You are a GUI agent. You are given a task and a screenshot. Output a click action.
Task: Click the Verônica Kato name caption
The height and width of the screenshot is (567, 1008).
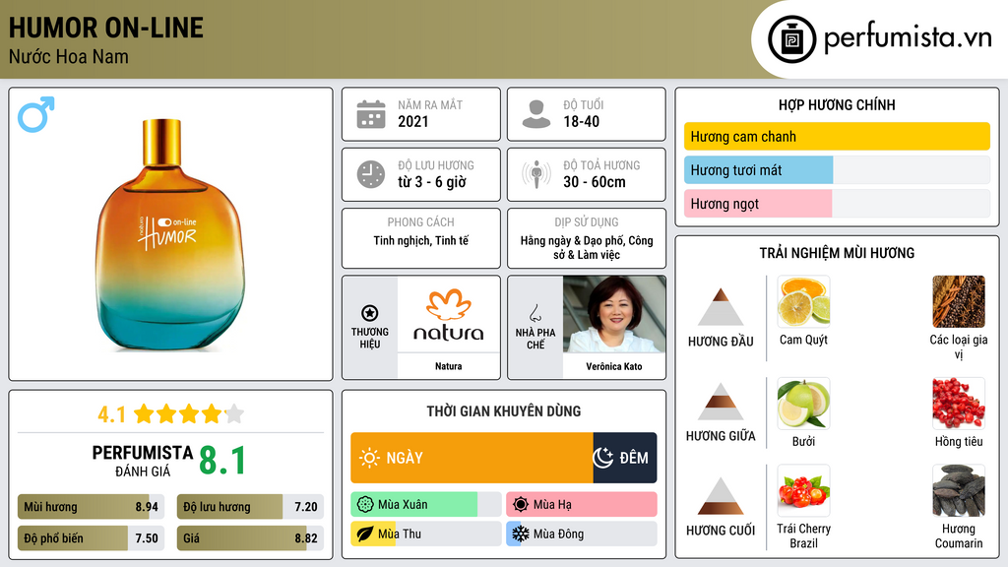click(614, 366)
